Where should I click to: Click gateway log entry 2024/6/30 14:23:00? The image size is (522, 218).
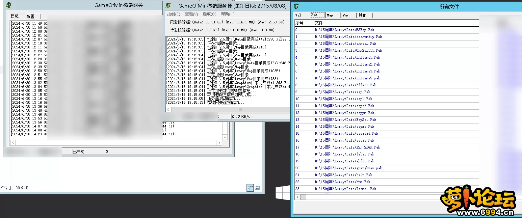coord(29,134)
